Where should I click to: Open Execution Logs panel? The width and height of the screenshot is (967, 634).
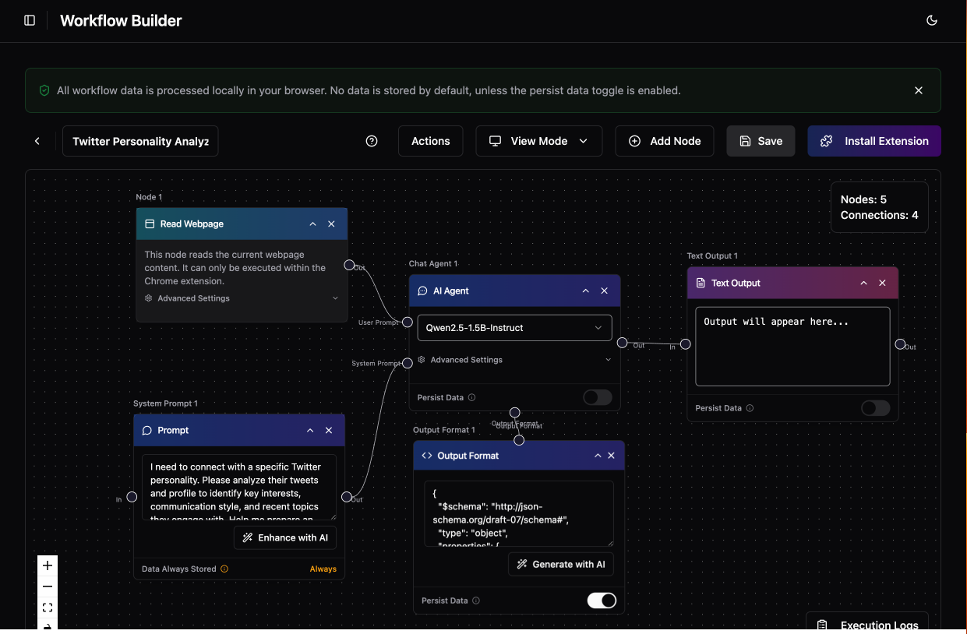(x=867, y=625)
